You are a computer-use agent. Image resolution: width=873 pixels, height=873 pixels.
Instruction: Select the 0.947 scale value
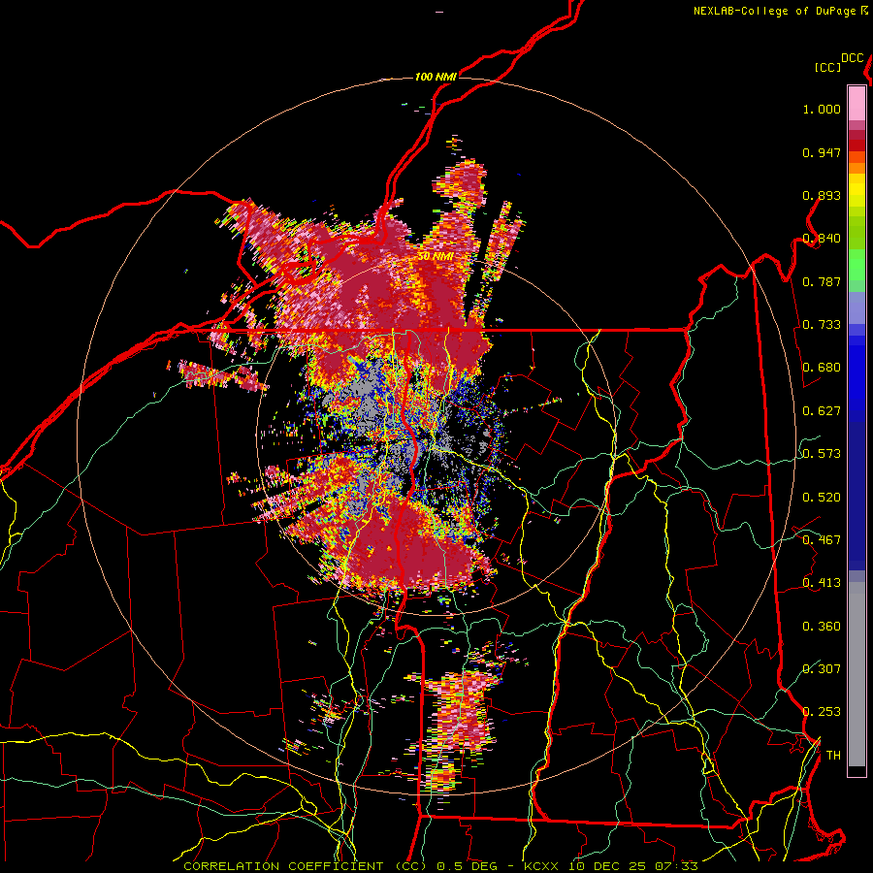(822, 152)
